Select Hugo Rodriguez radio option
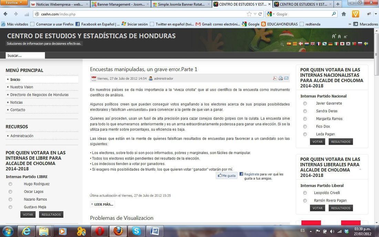Screen dimensions: 379x237 click(x=10, y=184)
